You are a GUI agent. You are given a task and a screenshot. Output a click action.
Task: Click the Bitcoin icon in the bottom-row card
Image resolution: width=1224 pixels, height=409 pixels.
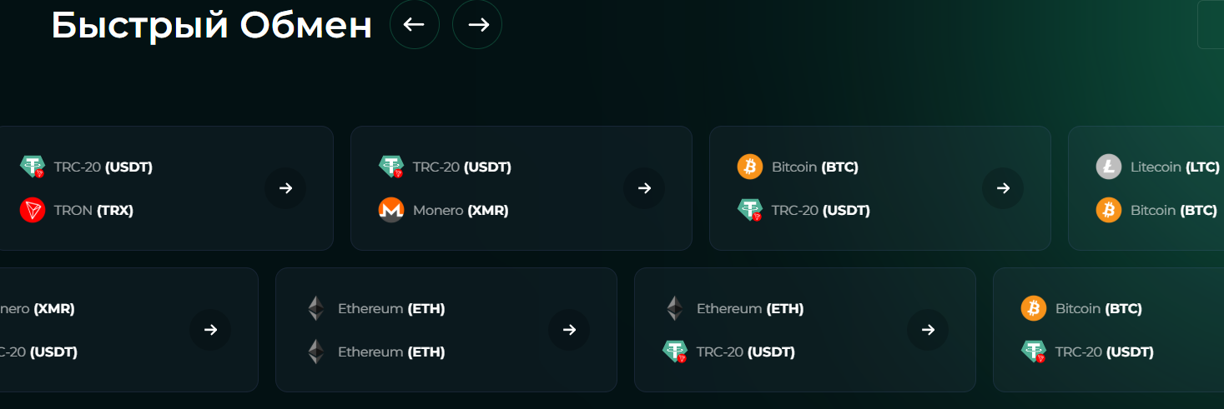1034,308
